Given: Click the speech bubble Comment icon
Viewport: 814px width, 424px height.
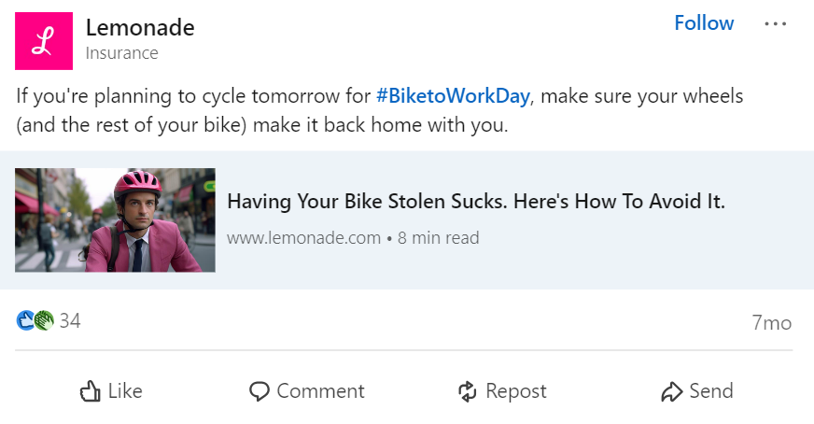Looking at the screenshot, I should pyautogui.click(x=260, y=391).
